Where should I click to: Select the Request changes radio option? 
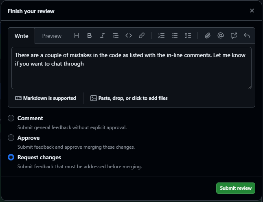pyautogui.click(x=11, y=157)
